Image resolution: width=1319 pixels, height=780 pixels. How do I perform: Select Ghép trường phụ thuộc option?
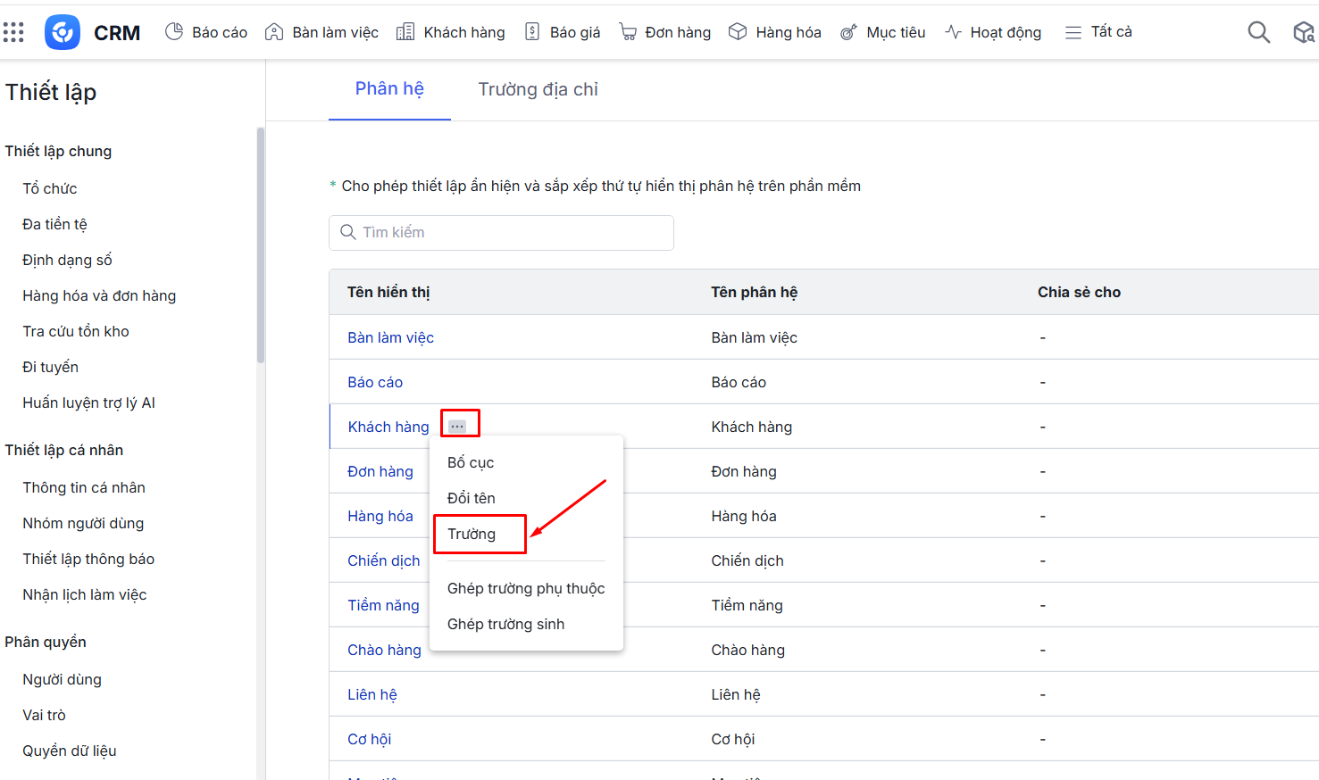pyautogui.click(x=526, y=588)
